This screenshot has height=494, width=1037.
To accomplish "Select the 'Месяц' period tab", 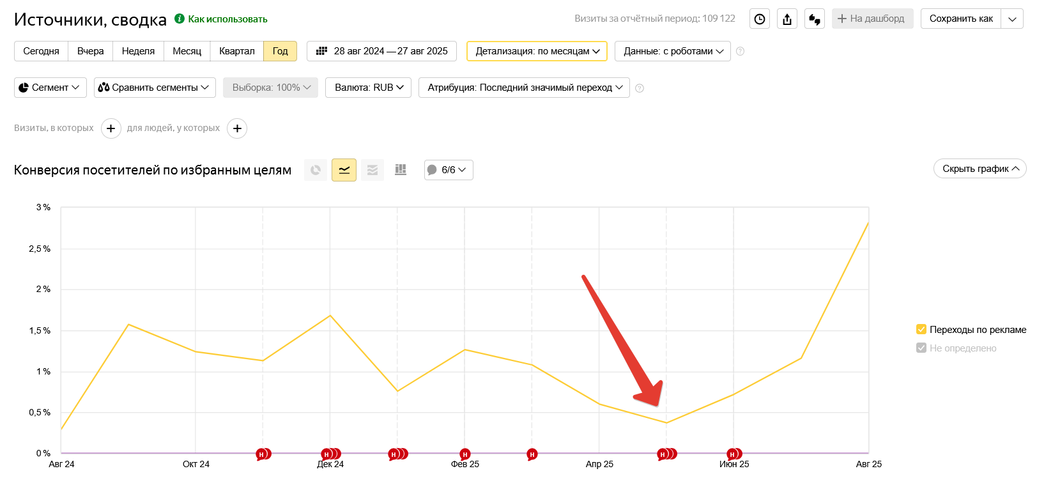I will tap(187, 51).
